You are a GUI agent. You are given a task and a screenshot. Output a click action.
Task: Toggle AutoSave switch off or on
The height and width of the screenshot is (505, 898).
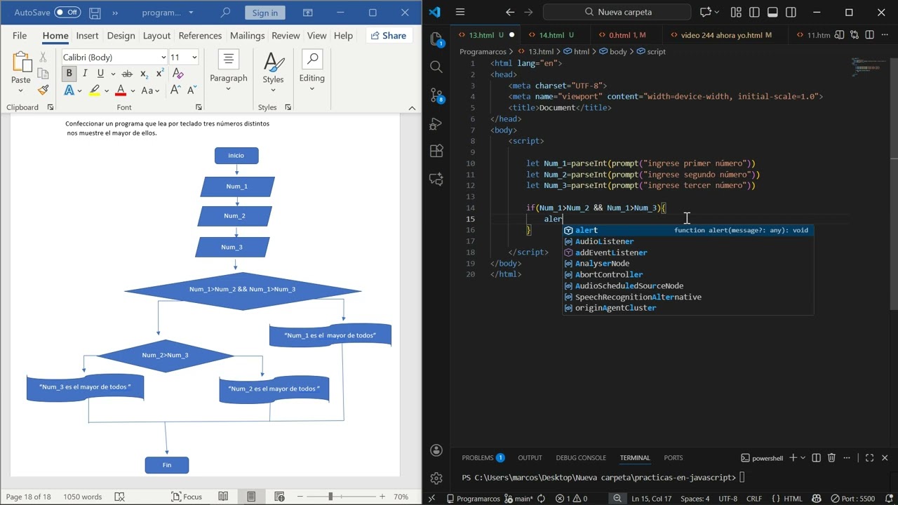67,13
